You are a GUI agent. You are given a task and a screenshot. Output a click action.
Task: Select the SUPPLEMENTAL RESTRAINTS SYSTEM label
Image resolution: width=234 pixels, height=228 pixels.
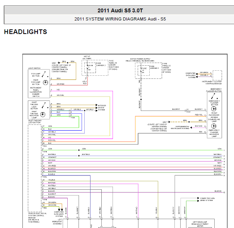coord(180,128)
